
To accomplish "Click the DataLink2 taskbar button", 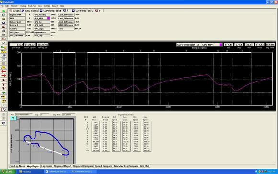I will pyautogui.click(x=30, y=171).
